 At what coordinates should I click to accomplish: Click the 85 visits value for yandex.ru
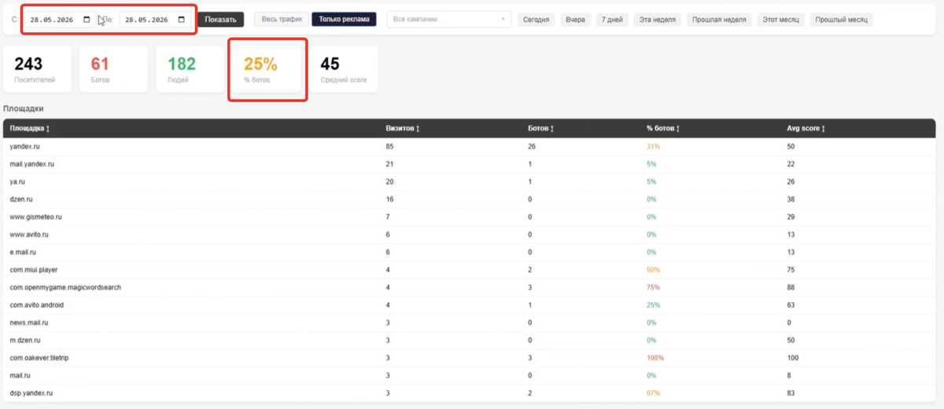point(389,146)
